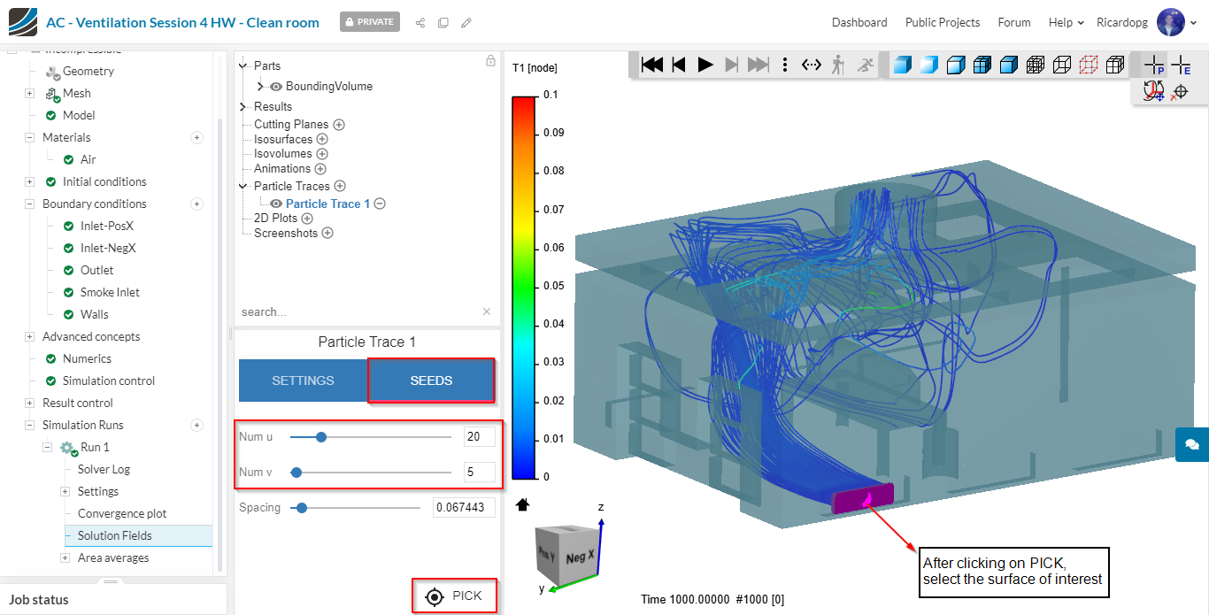
Task: Click the PICK button
Action: tap(454, 596)
